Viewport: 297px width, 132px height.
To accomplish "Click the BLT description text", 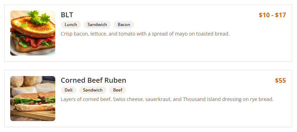I will 145,34.
